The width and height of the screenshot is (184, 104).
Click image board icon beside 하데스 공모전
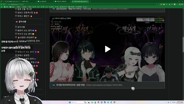16,55
